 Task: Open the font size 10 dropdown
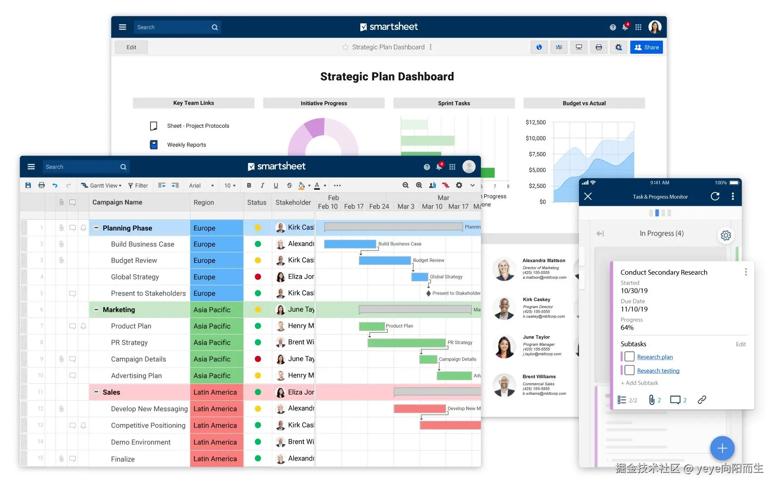point(230,185)
